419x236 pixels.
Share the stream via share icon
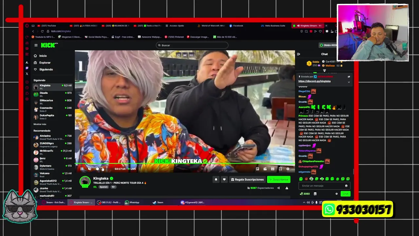(x=279, y=188)
